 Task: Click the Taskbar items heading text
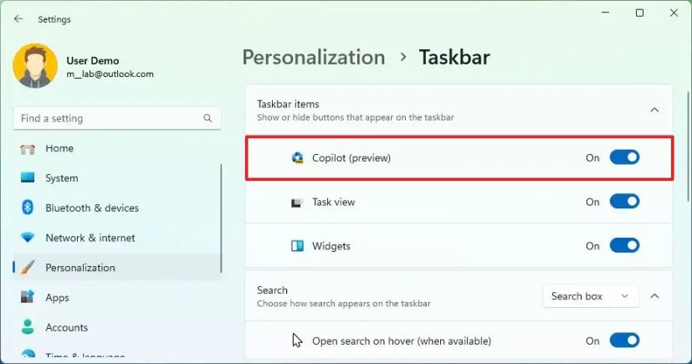pyautogui.click(x=288, y=104)
